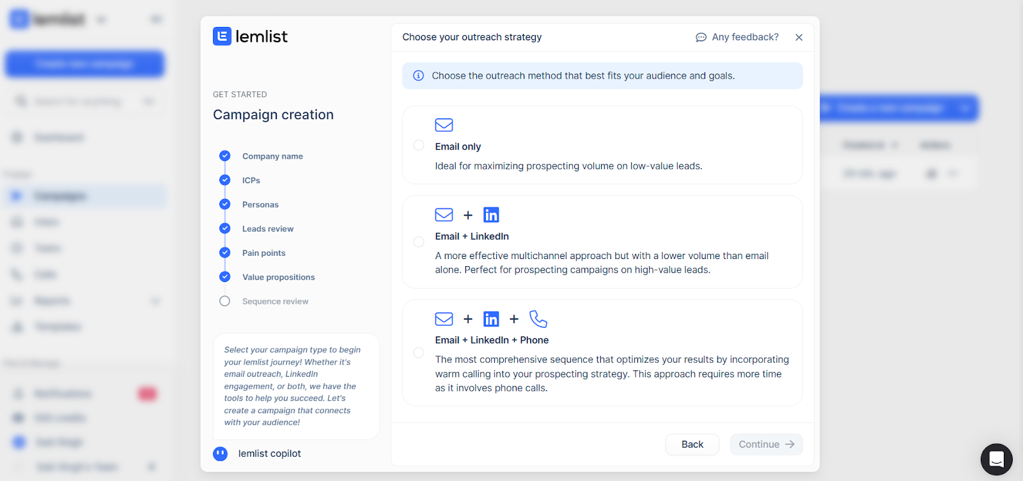1023x481 pixels.
Task: Click the Email + LinkedIn + Phone title text
Action: [492, 340]
